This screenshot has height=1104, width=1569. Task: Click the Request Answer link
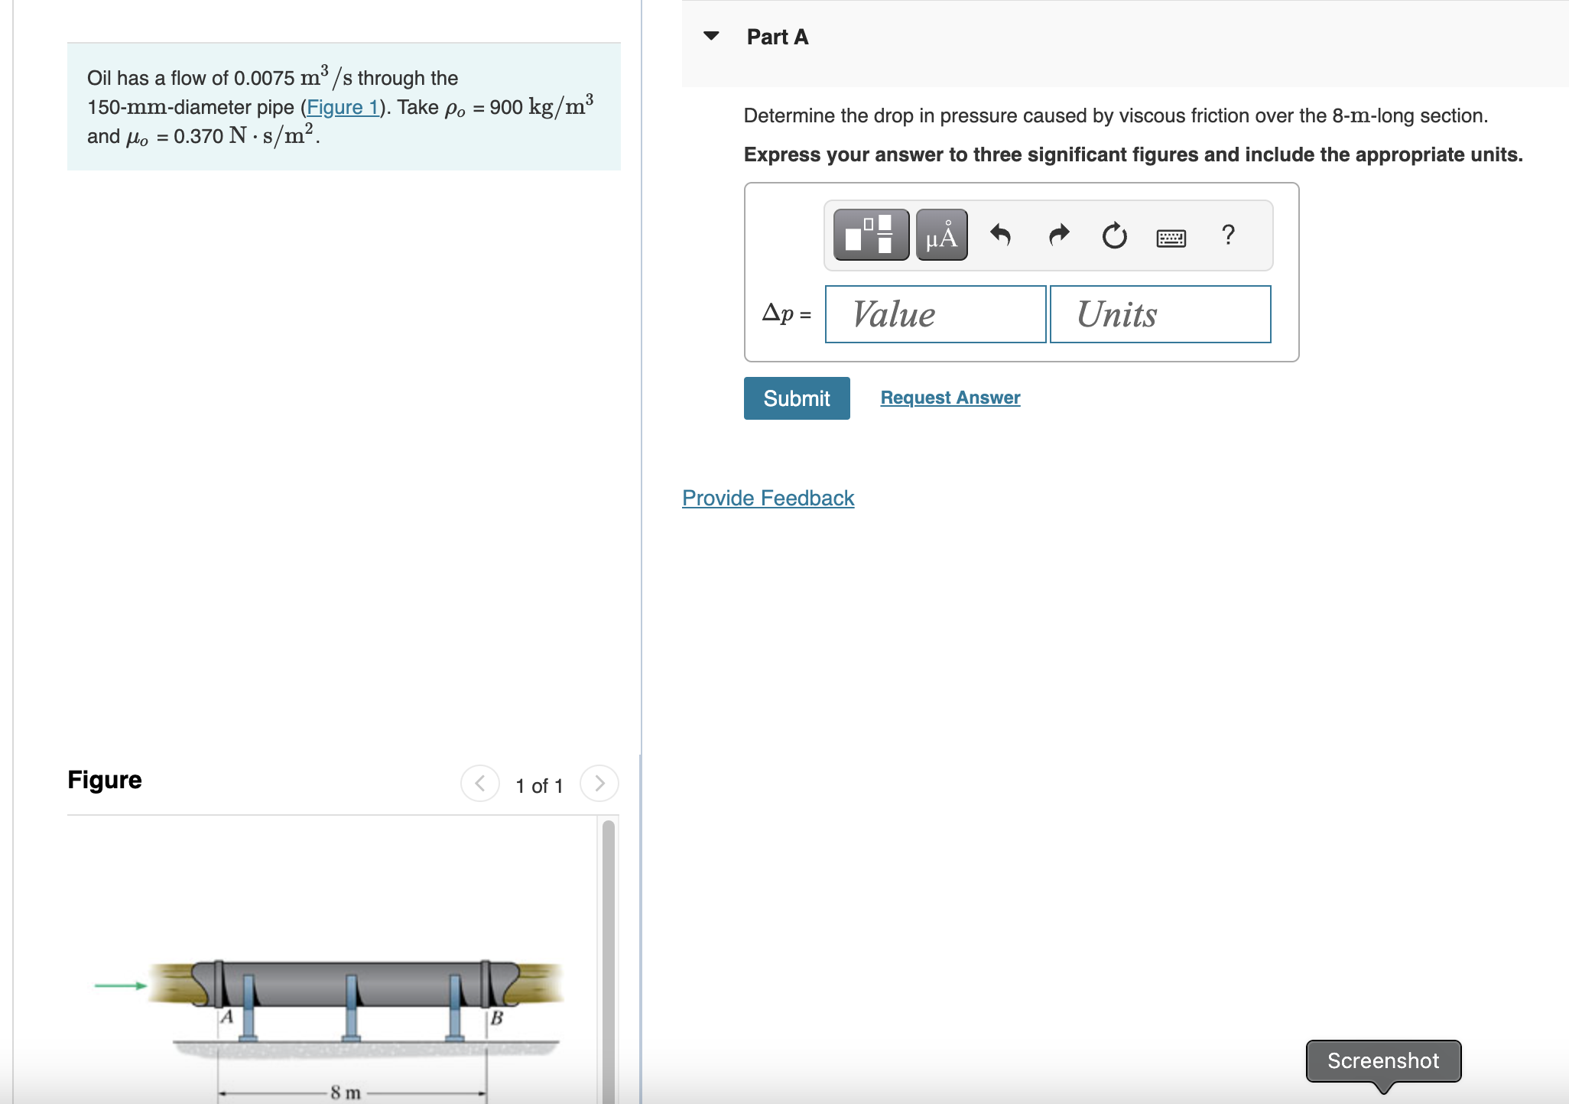coord(950,398)
